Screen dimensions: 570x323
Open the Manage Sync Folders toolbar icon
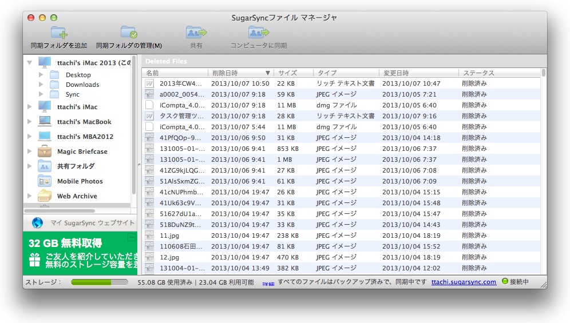tap(129, 33)
